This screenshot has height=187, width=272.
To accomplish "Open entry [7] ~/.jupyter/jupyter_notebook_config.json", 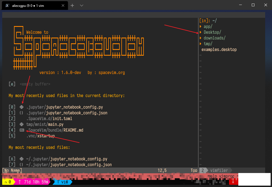I will pyautogui.click(x=60, y=165).
